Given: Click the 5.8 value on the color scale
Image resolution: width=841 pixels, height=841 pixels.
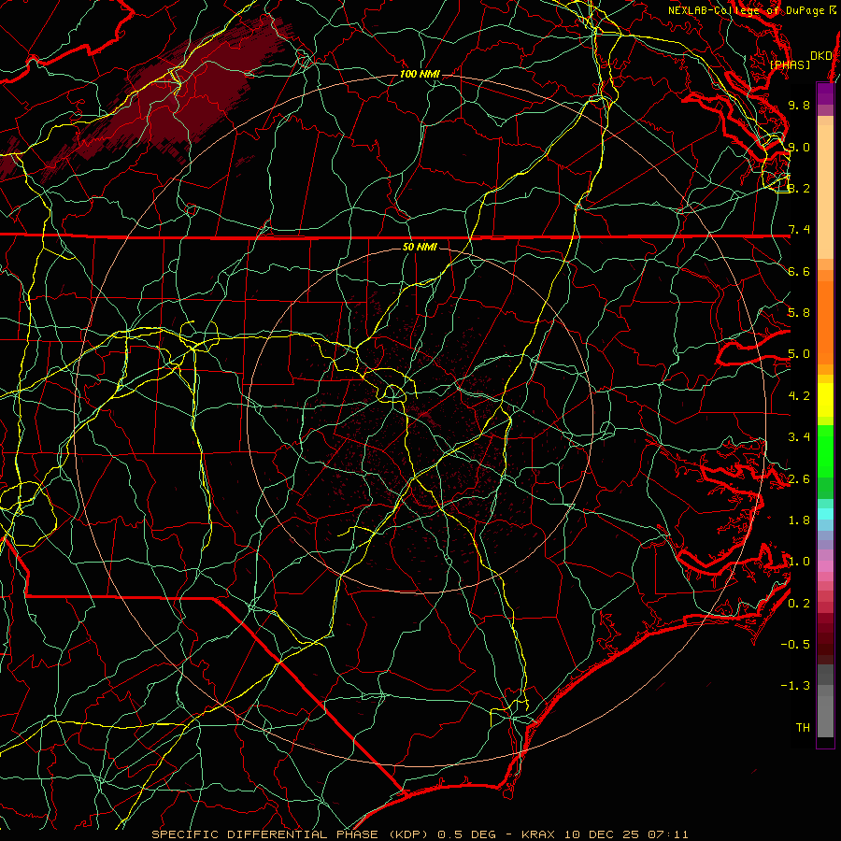Looking at the screenshot, I should click(799, 313).
